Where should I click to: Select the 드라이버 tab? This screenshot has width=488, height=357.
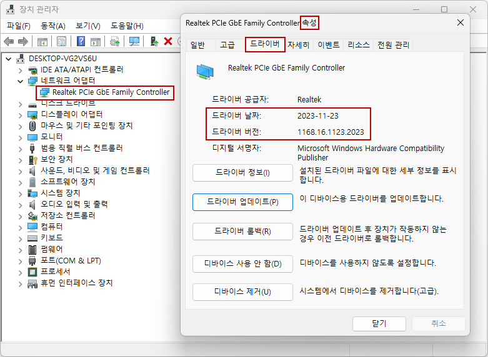pos(265,44)
